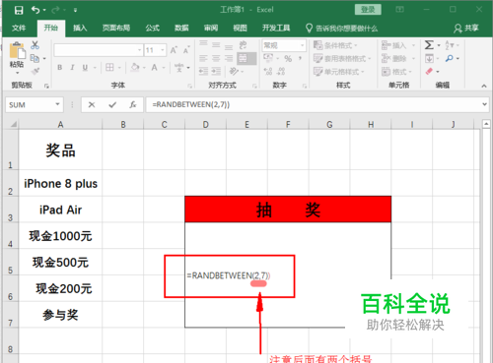493x363 pixels.
Task: Open the 文件 File tab
Action: tap(19, 29)
